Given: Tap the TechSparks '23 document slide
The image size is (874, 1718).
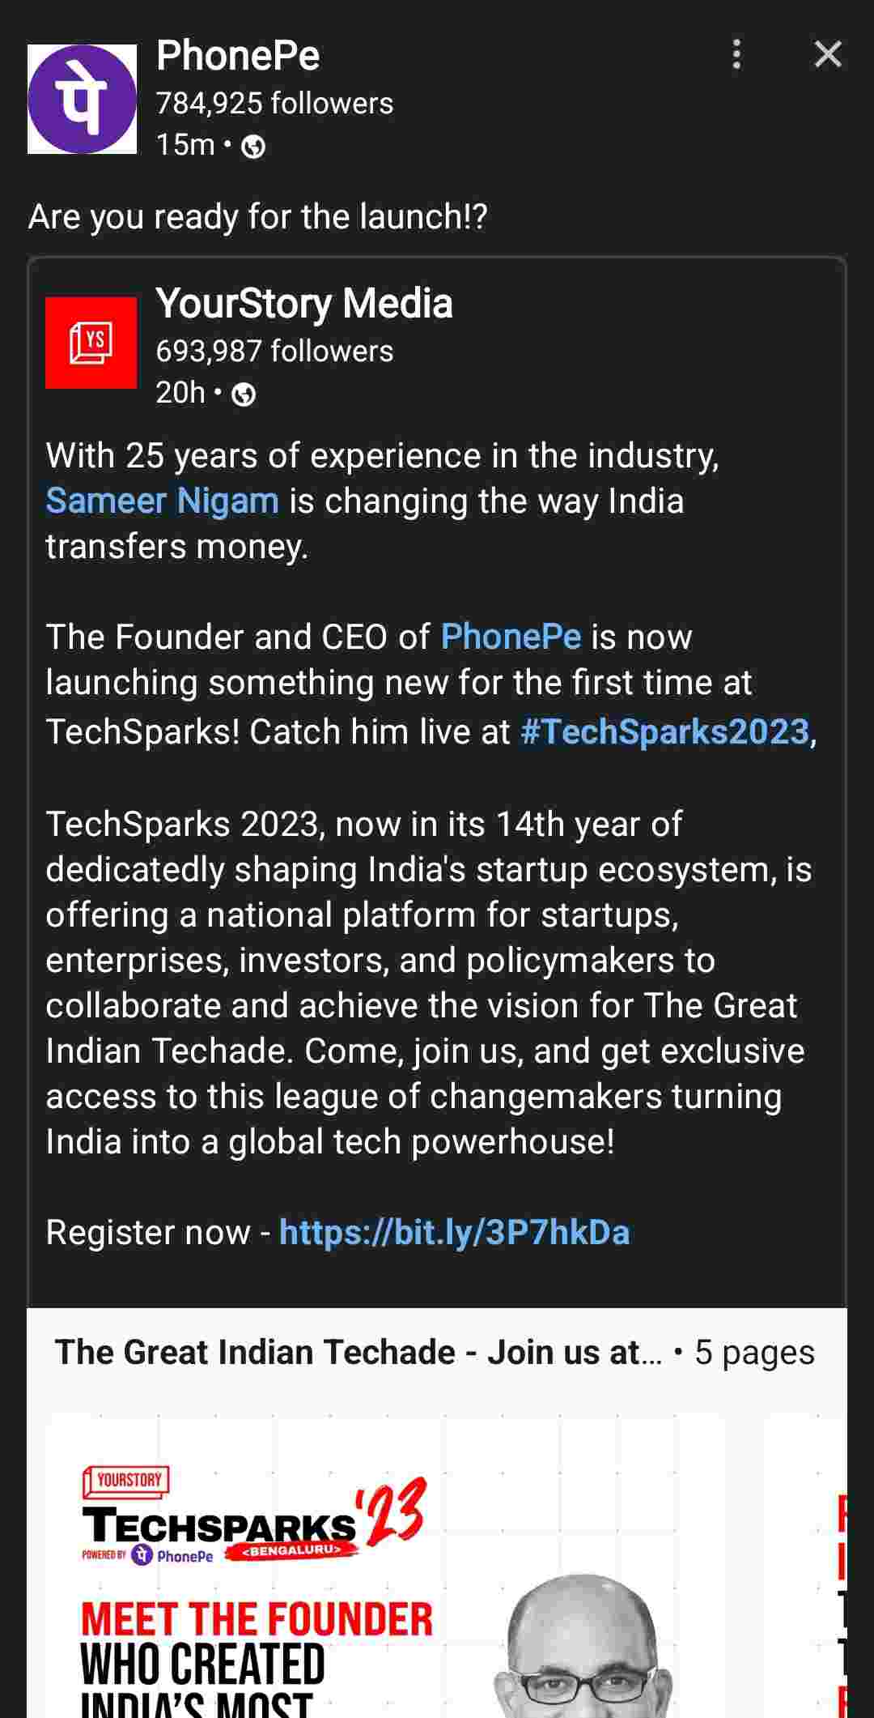Looking at the screenshot, I should (385, 1563).
